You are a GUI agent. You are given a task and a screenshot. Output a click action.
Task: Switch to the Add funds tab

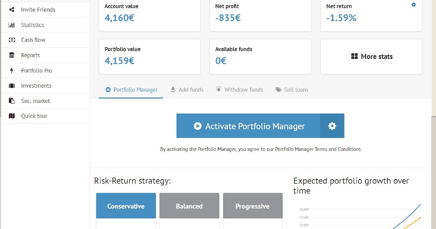pos(187,89)
